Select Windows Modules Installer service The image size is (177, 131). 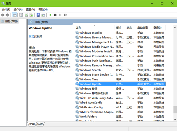click(x=96, y=51)
